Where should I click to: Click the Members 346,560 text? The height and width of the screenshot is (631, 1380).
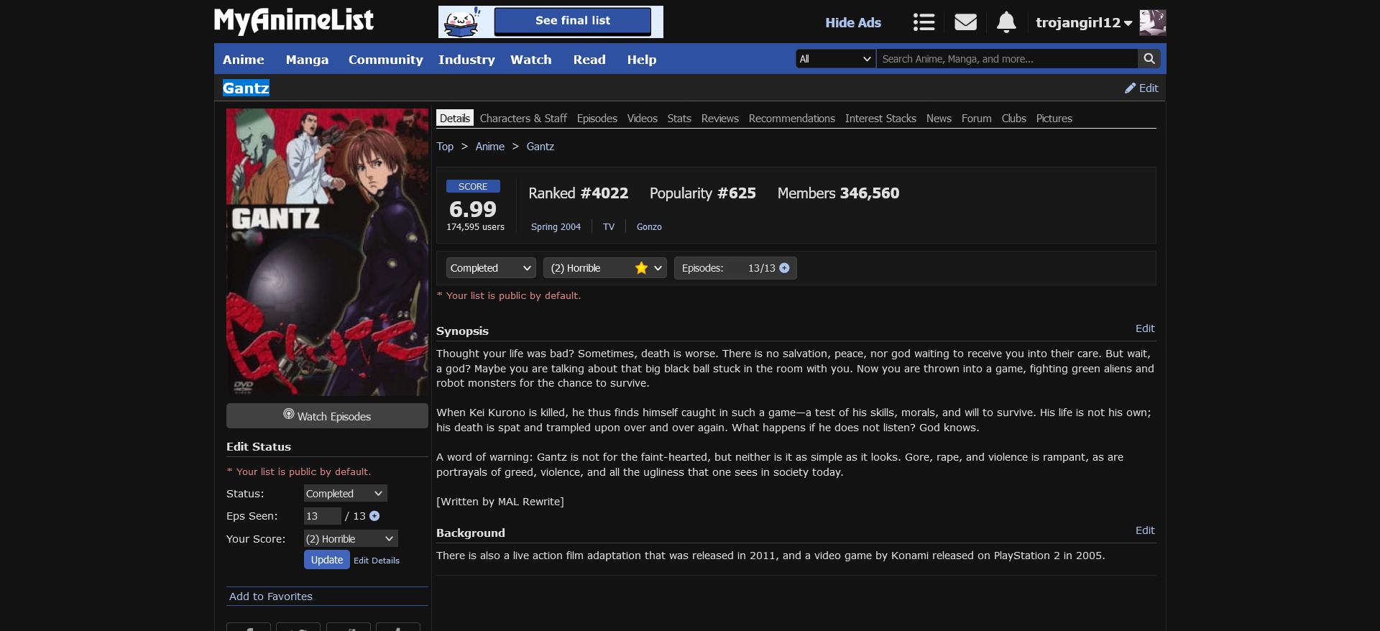coord(838,193)
